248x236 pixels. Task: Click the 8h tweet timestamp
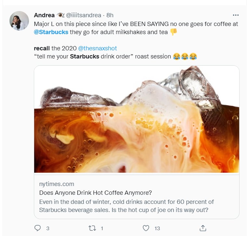[x=110, y=15]
